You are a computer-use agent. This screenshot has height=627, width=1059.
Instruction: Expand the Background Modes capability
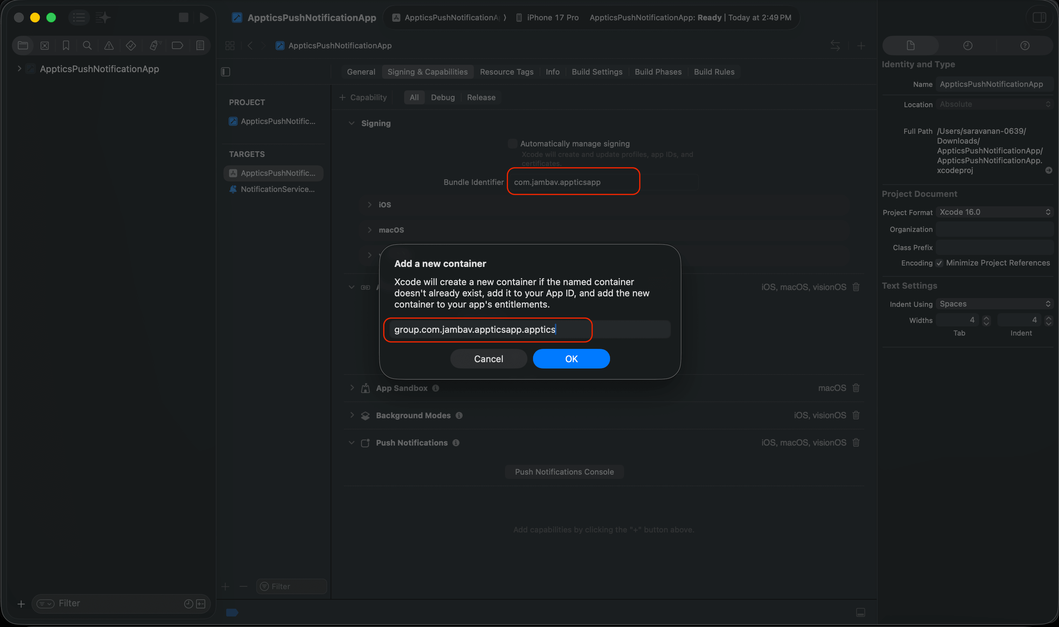point(352,415)
